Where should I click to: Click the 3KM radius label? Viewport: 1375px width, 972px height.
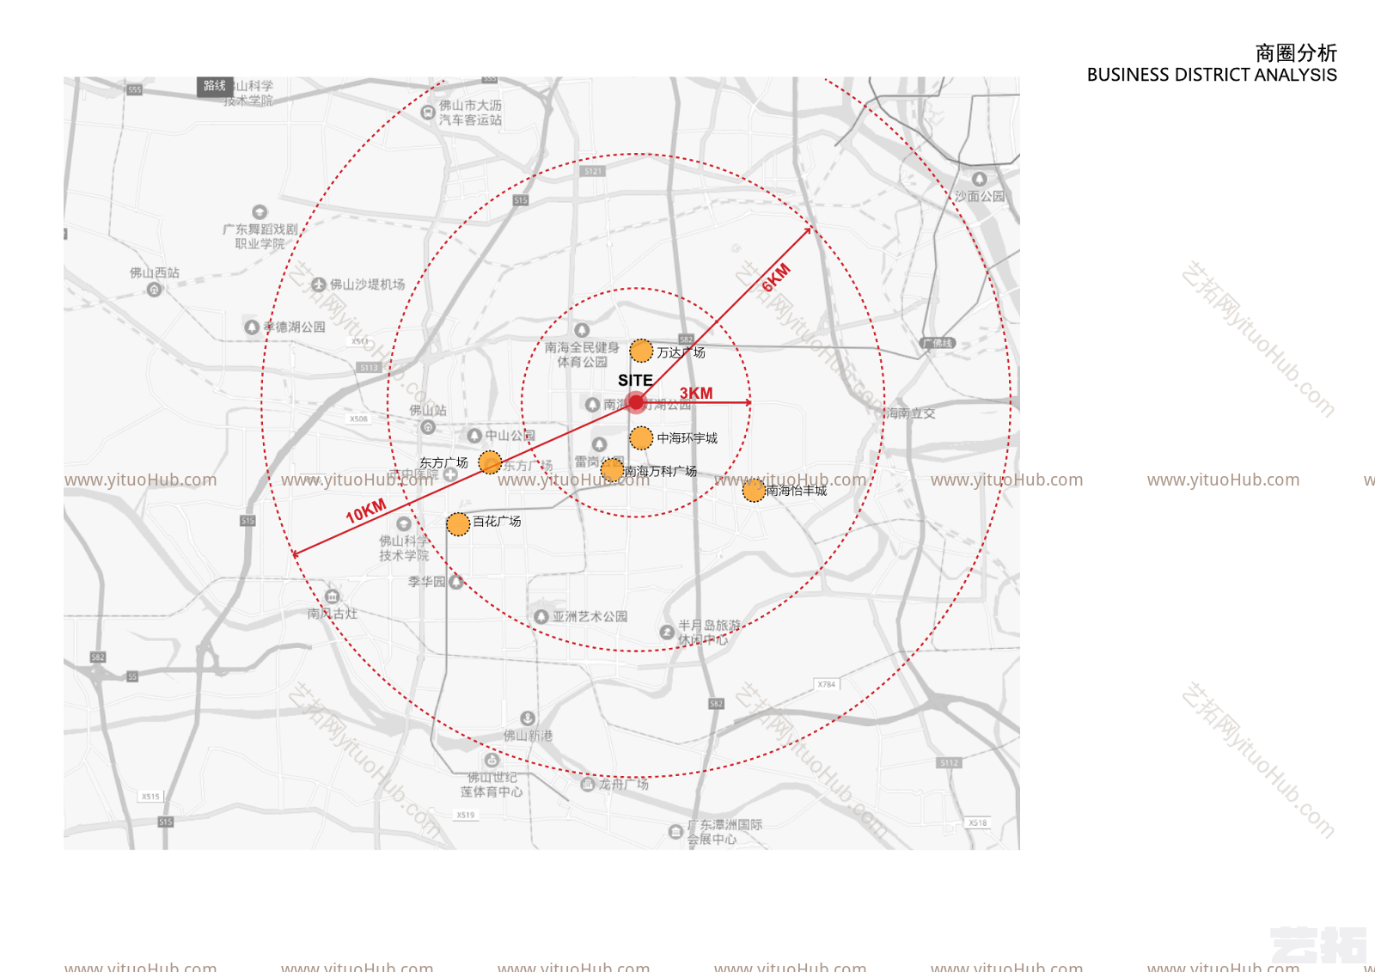click(696, 393)
